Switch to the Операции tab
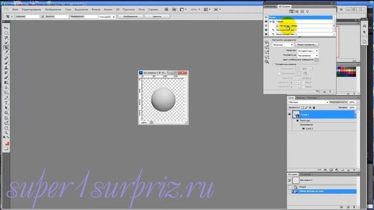The width and height of the screenshot is (374, 210). pyautogui.click(x=305, y=174)
